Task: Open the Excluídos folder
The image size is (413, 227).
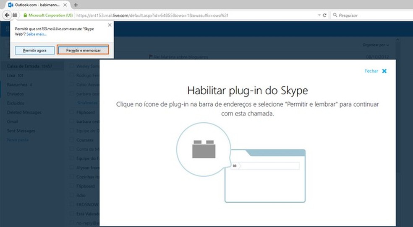Action: [x=16, y=103]
